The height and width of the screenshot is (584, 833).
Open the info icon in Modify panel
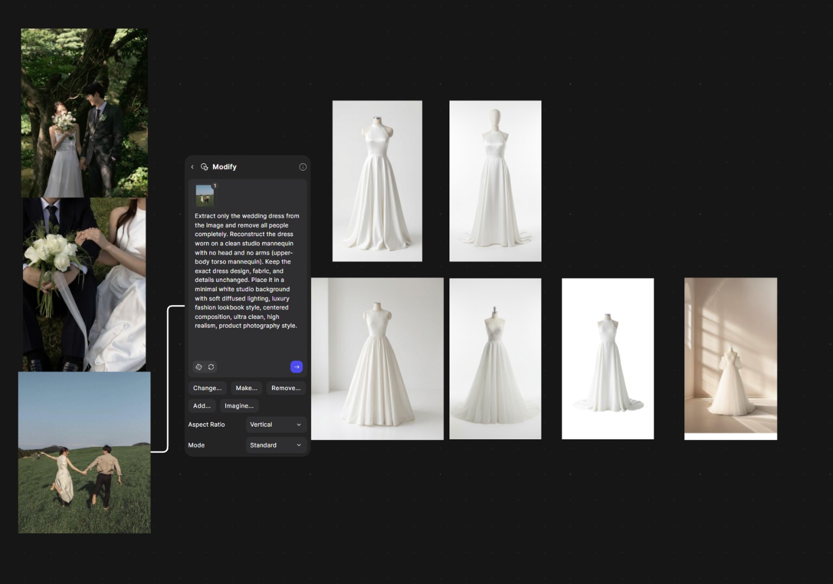pos(303,167)
